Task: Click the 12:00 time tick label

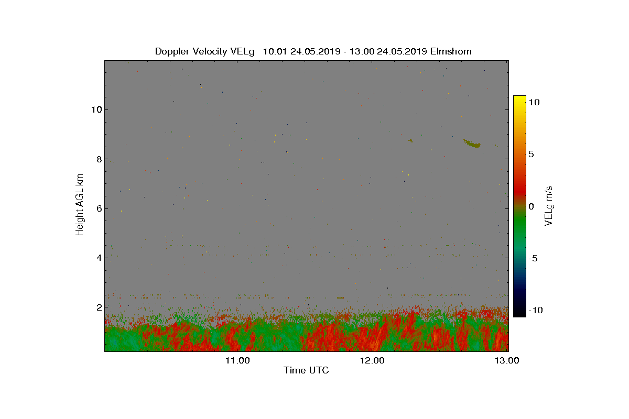Action: [372, 360]
